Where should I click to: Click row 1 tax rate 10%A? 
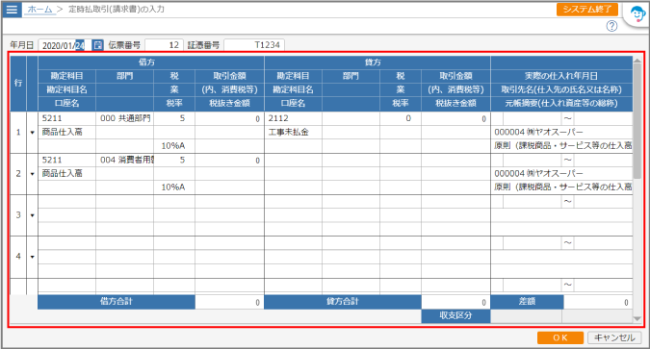[x=174, y=146]
